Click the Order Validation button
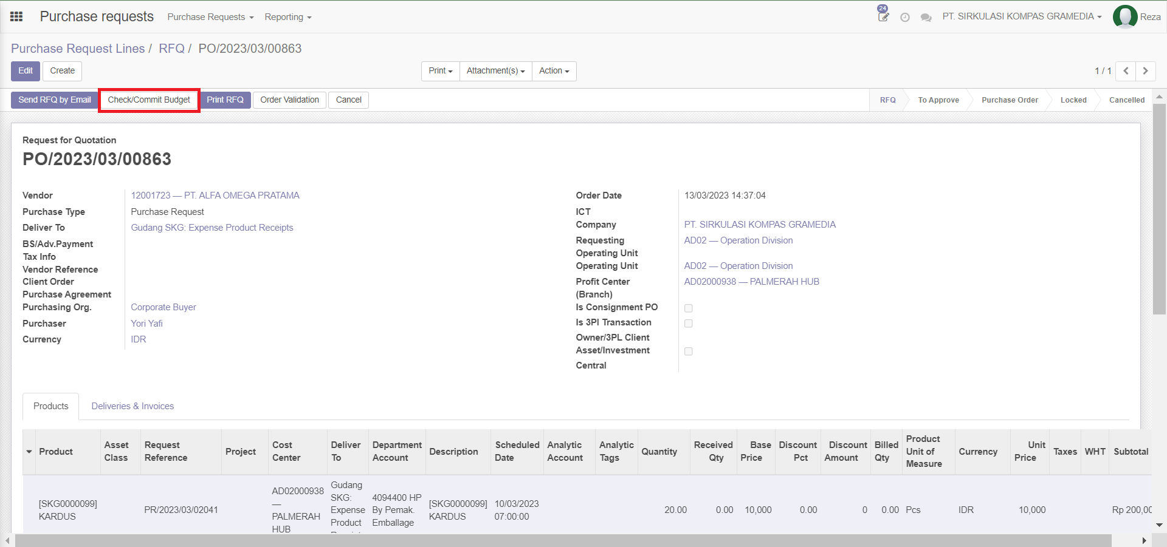 289,100
